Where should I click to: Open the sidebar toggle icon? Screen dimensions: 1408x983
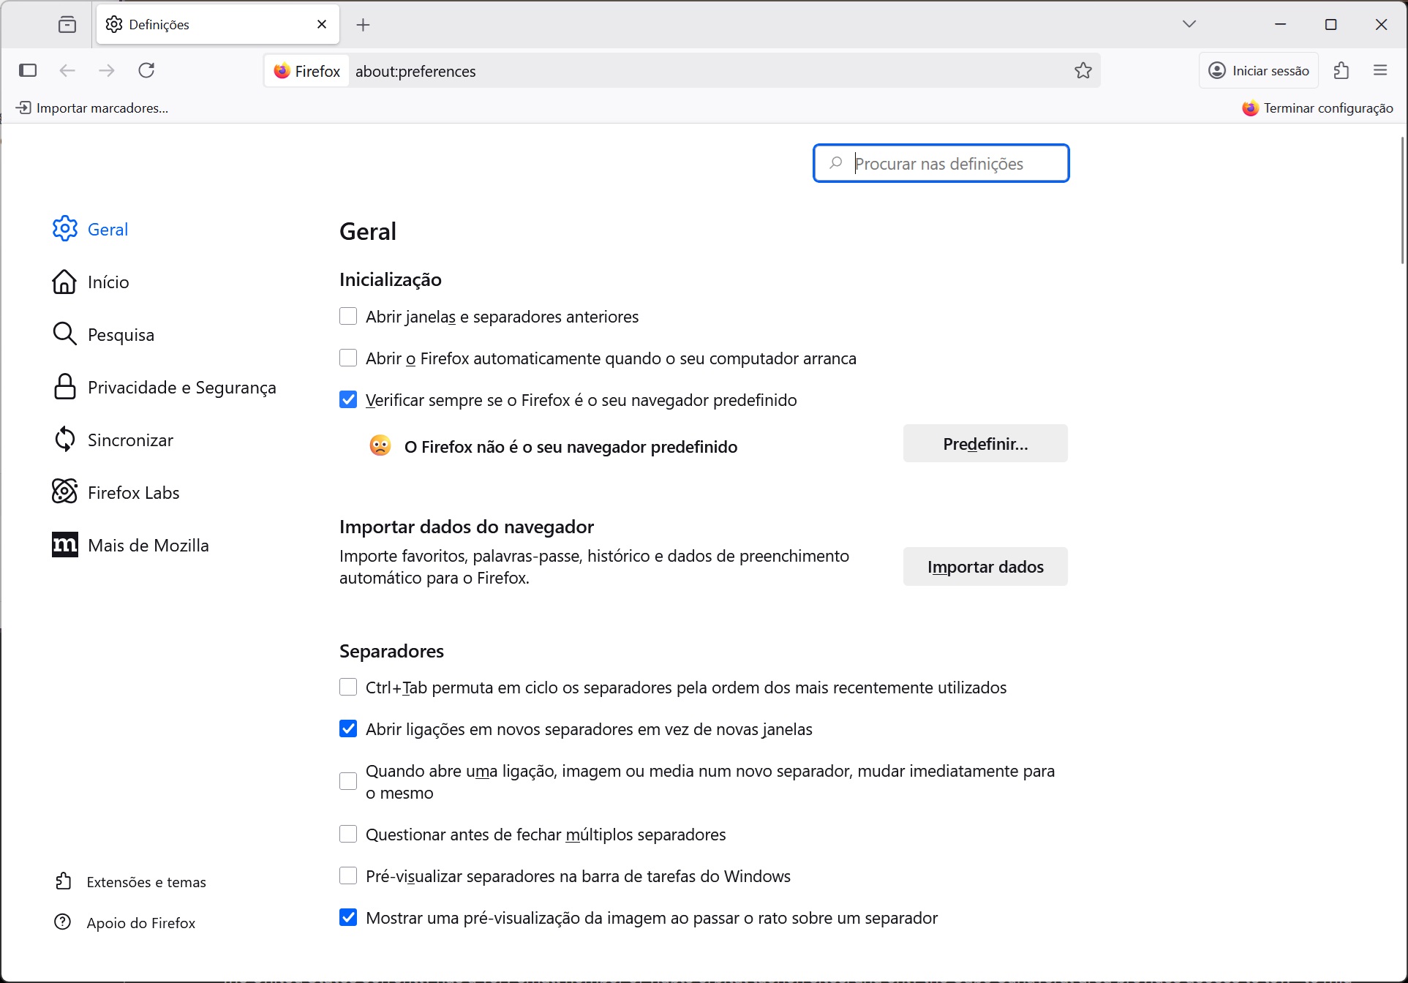pyautogui.click(x=28, y=70)
